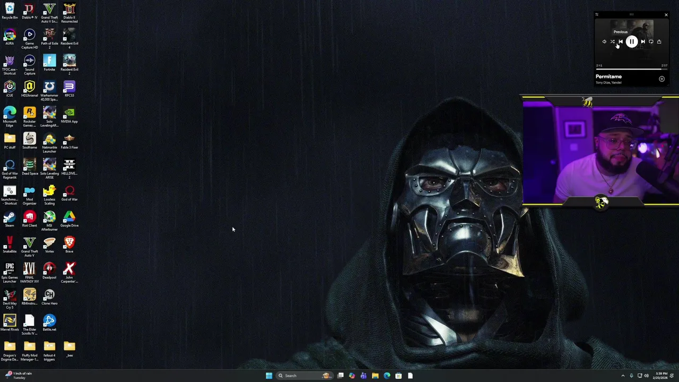Skip to the previous track
The image size is (679, 382).
point(621,41)
